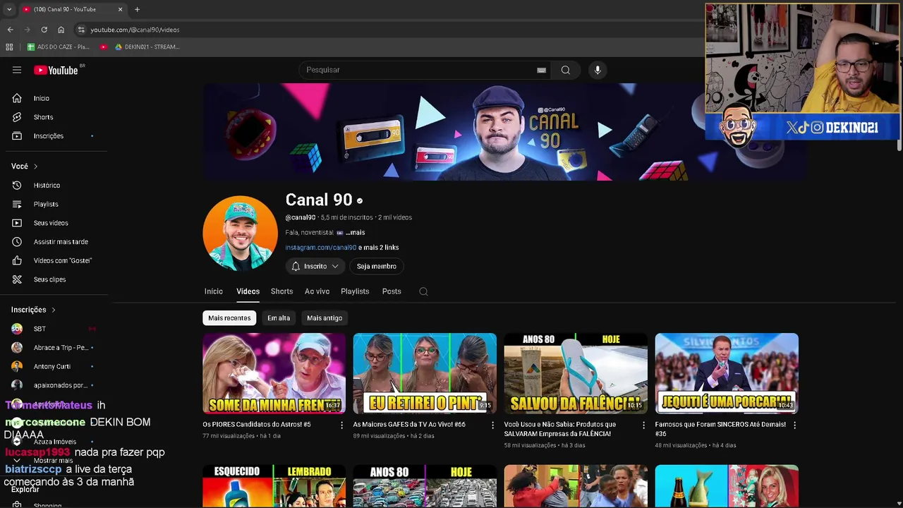Open As Maiores GAFES da TV thumbnail
This screenshot has height=508, width=903.
(425, 373)
